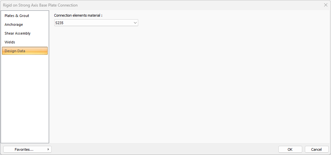331x155 pixels.
Task: Open the Connection elements material combo box
Action: click(96, 23)
